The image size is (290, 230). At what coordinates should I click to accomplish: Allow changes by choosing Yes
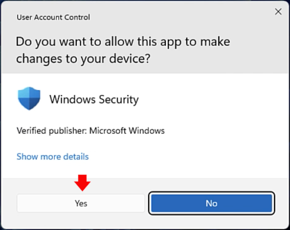(x=81, y=203)
